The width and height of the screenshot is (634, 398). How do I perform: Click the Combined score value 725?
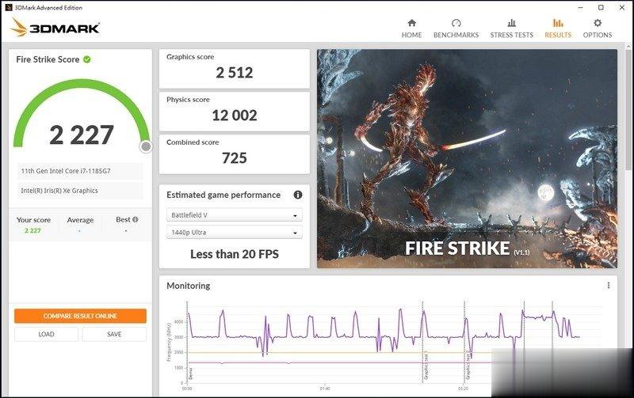pyautogui.click(x=235, y=157)
